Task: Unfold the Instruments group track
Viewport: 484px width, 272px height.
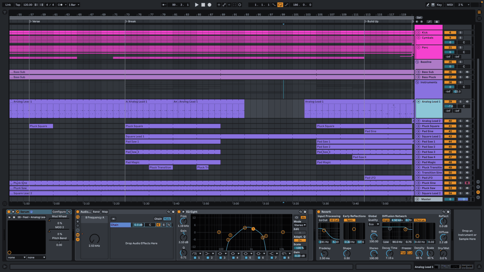Action: (x=418, y=82)
